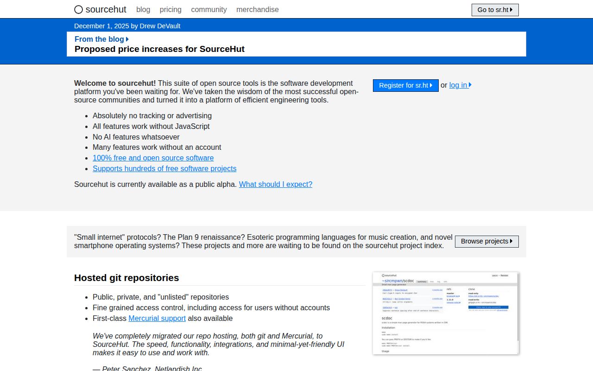This screenshot has width=593, height=371.
Task: Open 100% free and open source software link
Action: click(x=153, y=158)
